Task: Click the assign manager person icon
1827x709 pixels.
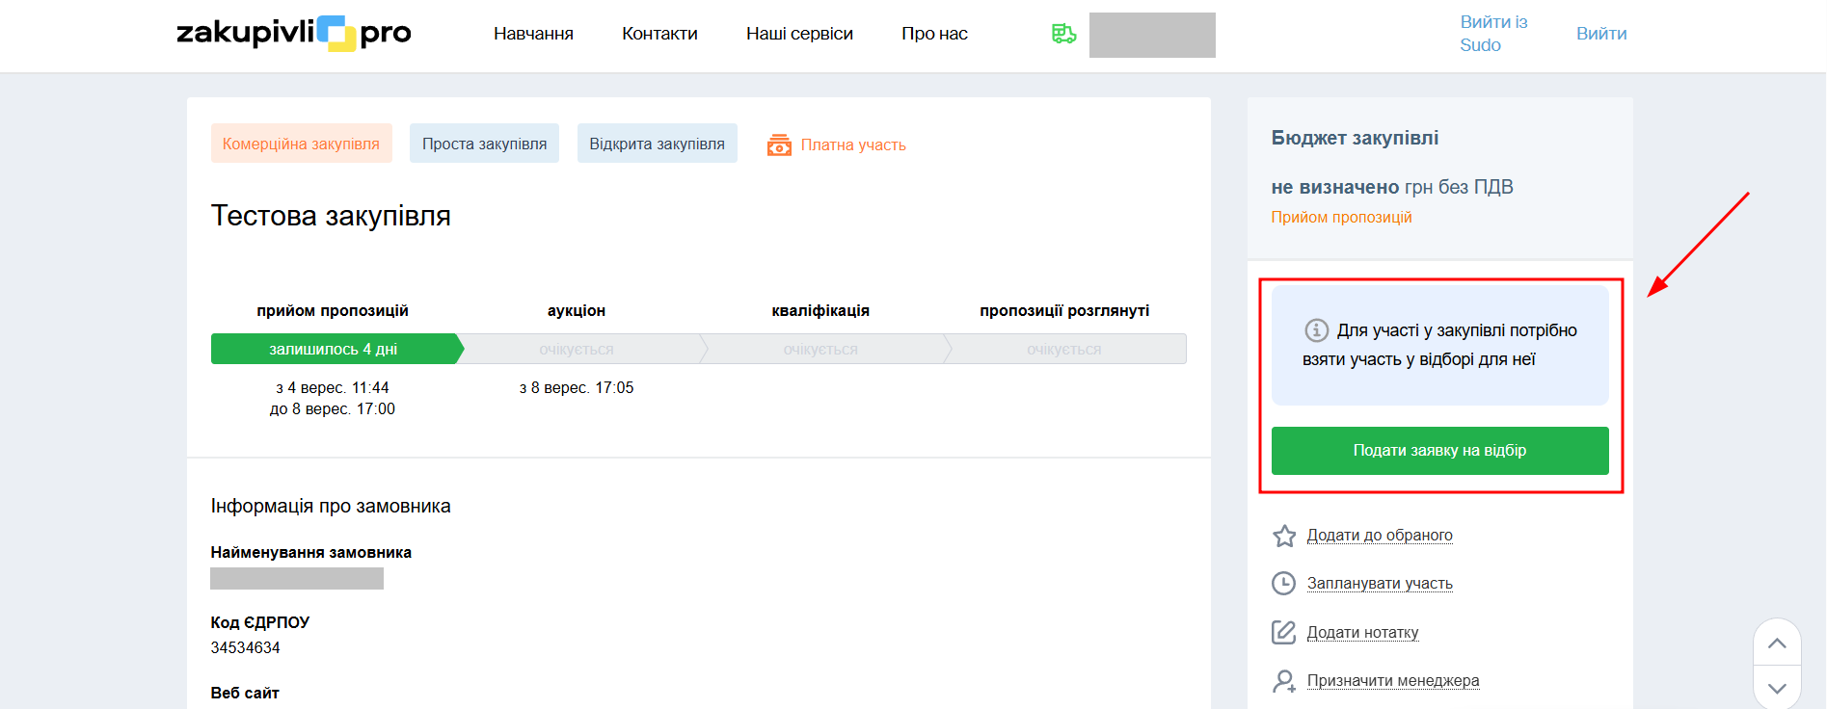Action: pos(1284,681)
